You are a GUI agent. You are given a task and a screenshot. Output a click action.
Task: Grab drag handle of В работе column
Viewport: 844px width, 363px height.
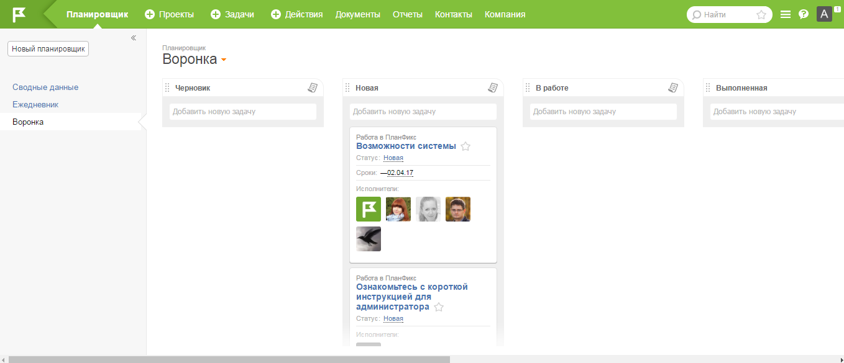tap(528, 87)
